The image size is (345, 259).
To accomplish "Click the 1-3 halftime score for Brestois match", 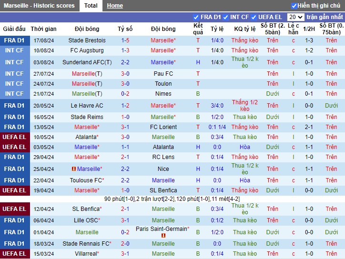I will point(309,40).
